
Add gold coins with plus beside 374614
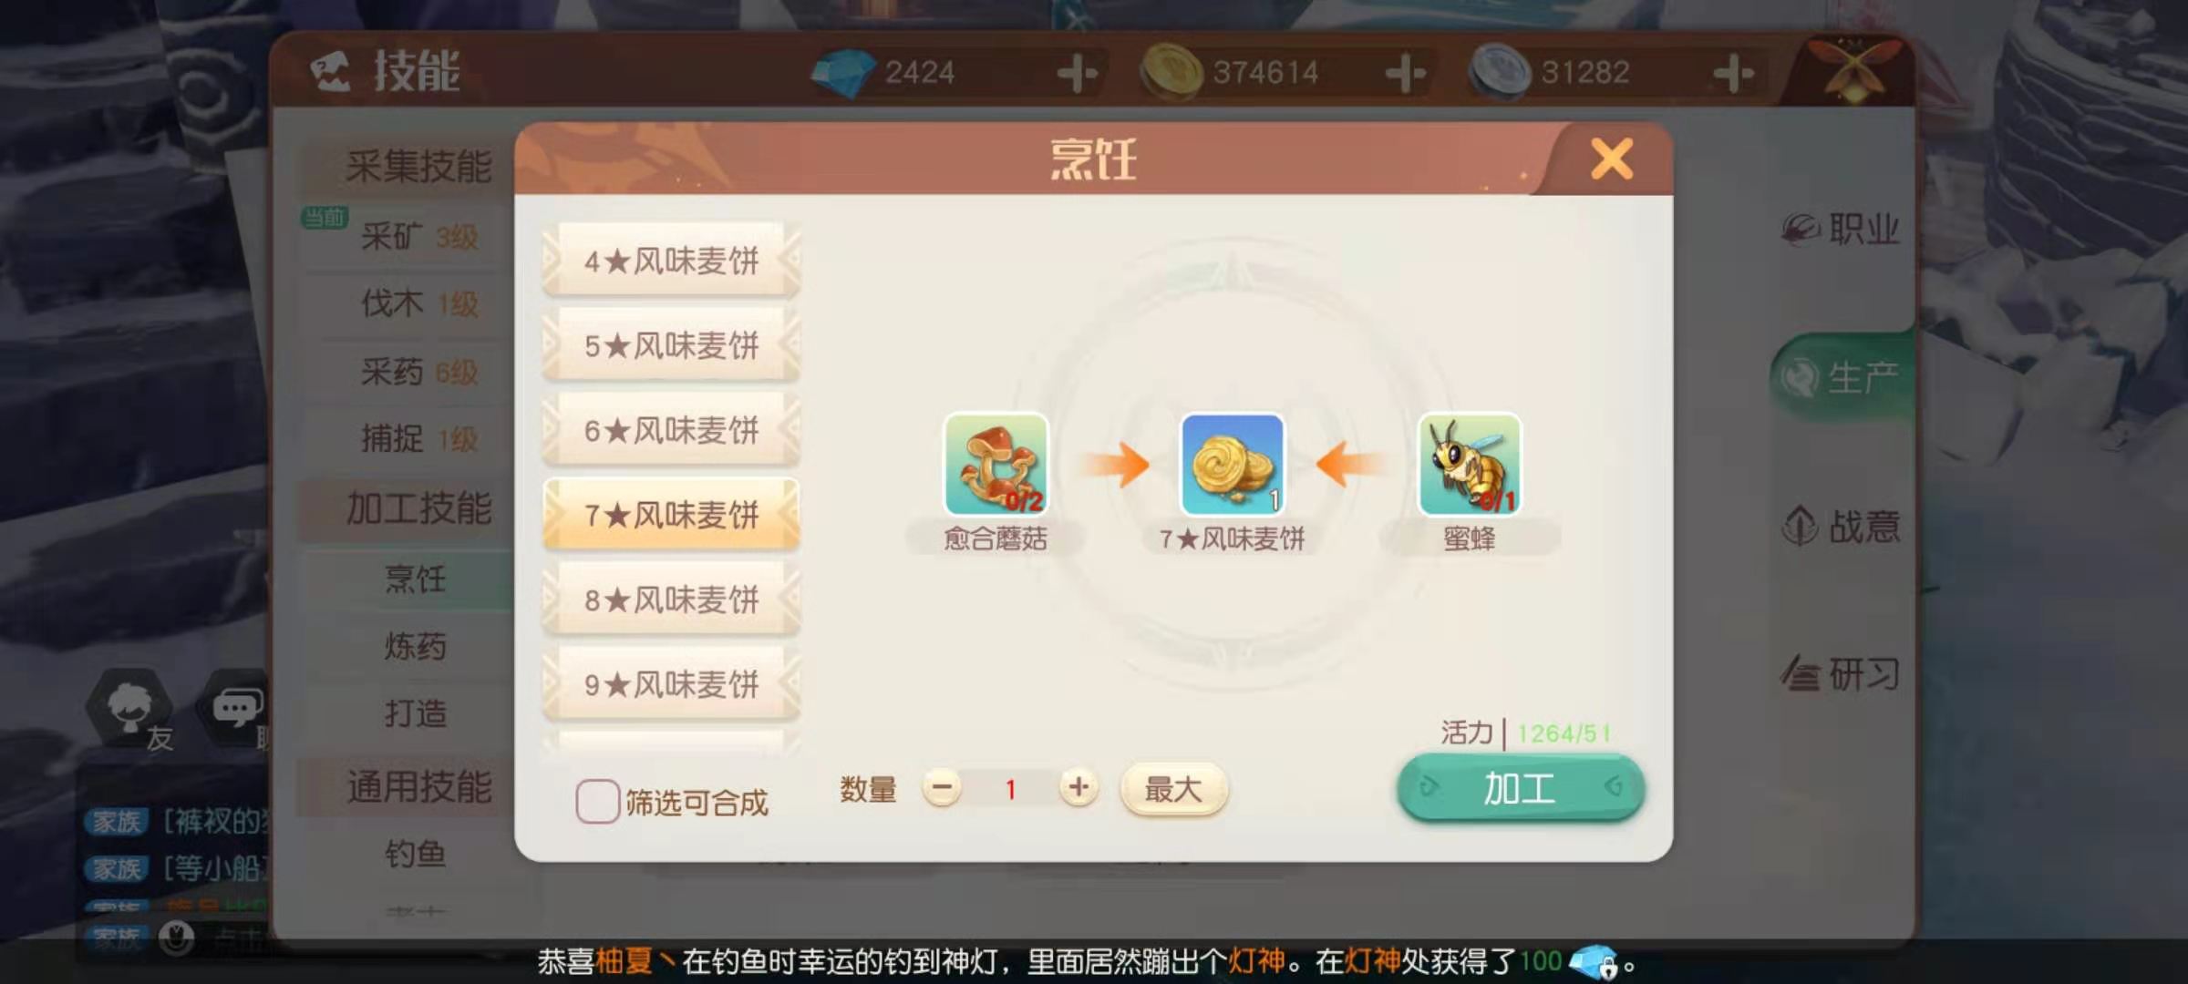1405,73
